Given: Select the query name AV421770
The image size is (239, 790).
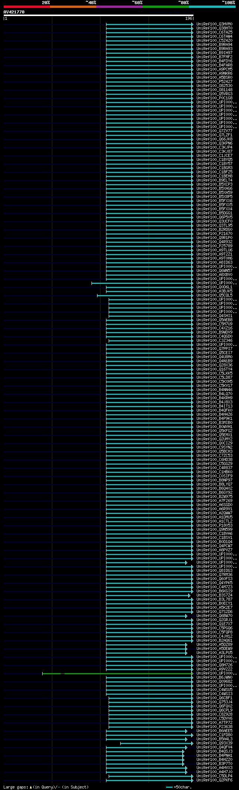Looking at the screenshot, I should point(14,12).
